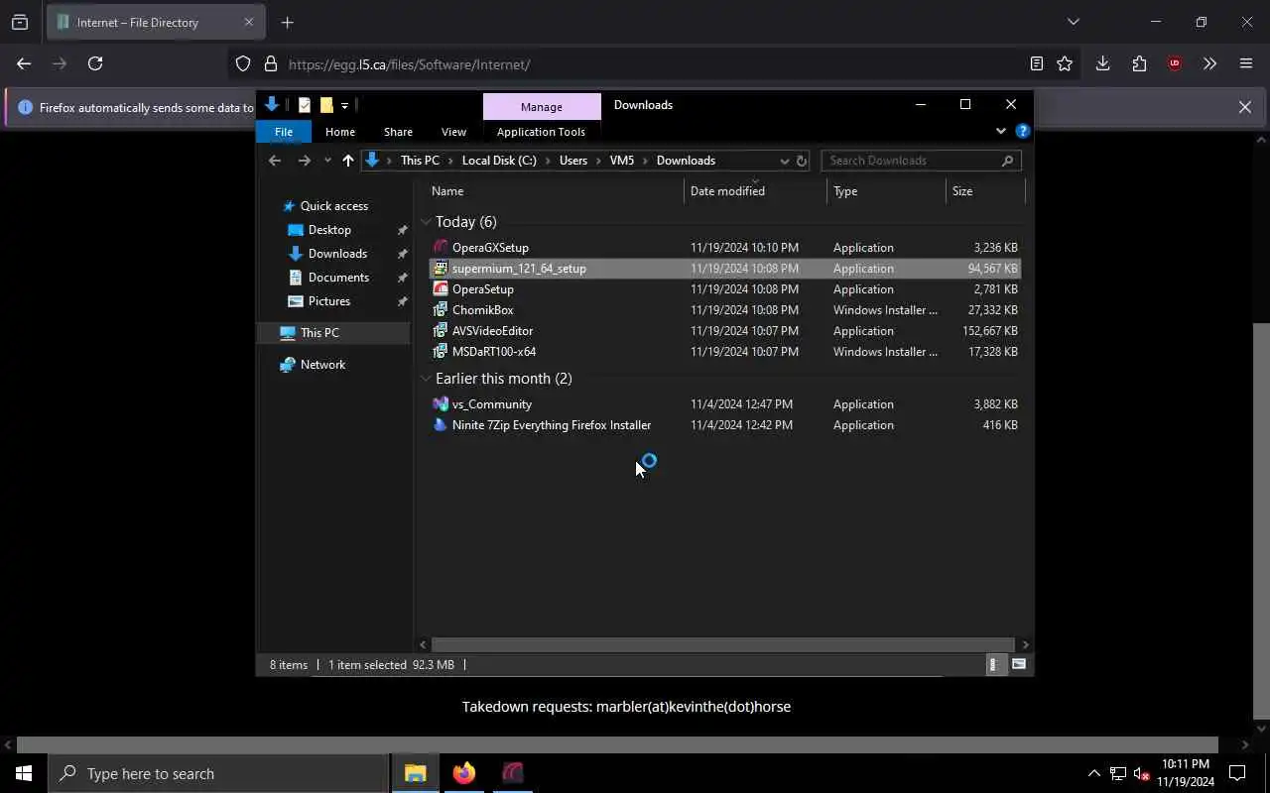The image size is (1270, 793).
Task: Select the OperaGXSetup file
Action: point(724,248)
